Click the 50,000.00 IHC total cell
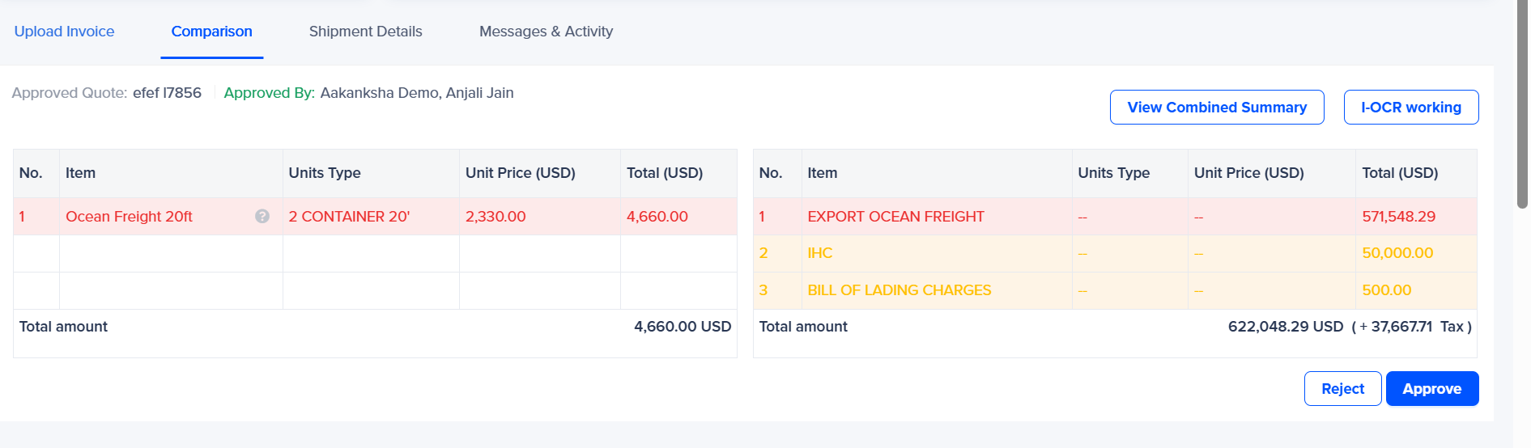 [1397, 253]
